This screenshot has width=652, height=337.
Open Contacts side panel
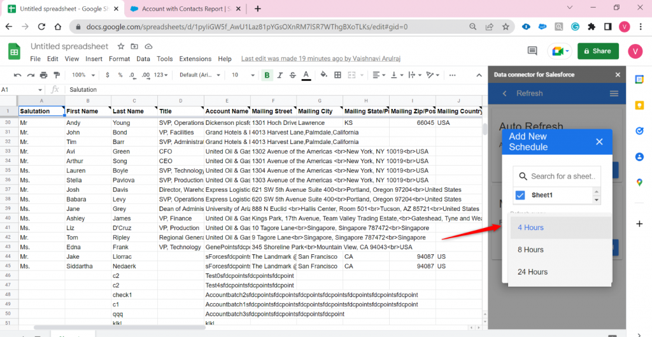pyautogui.click(x=639, y=157)
